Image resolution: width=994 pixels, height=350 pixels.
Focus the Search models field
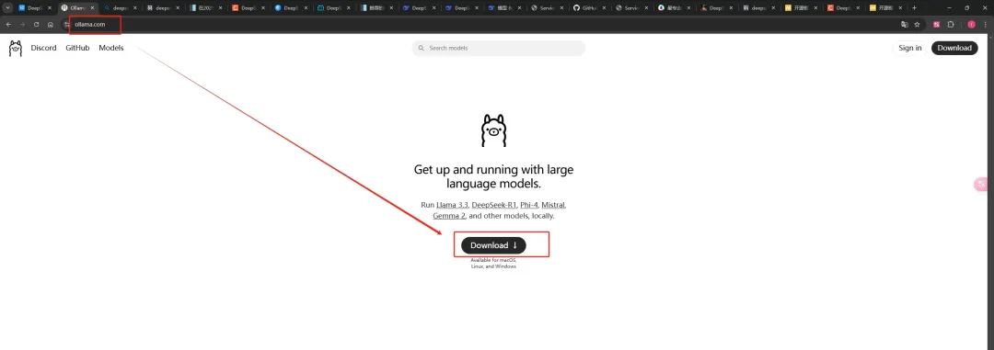tap(498, 48)
